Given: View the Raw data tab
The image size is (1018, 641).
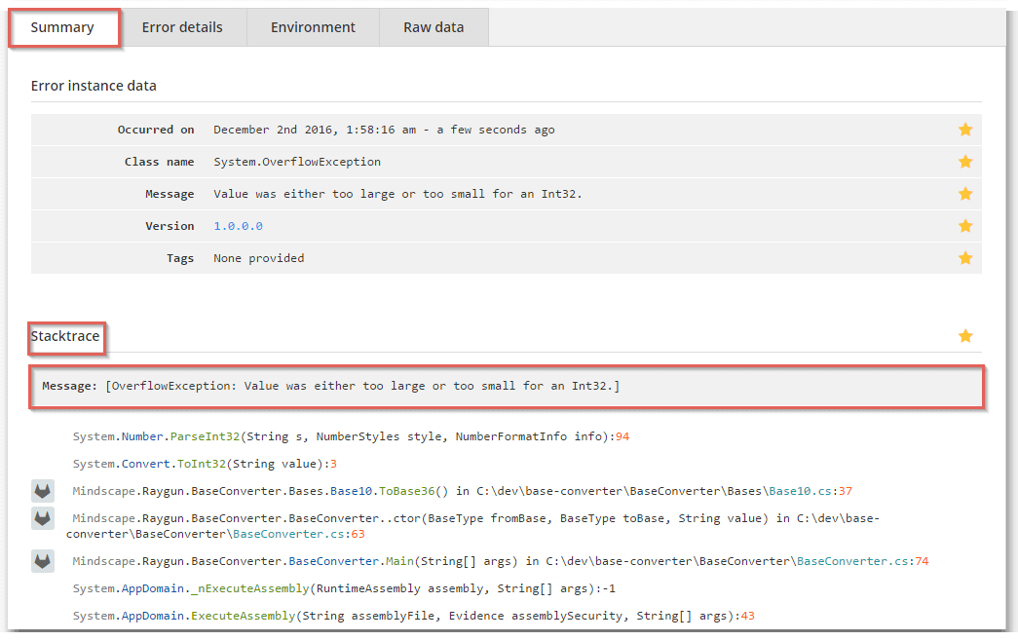Looking at the screenshot, I should pyautogui.click(x=434, y=27).
